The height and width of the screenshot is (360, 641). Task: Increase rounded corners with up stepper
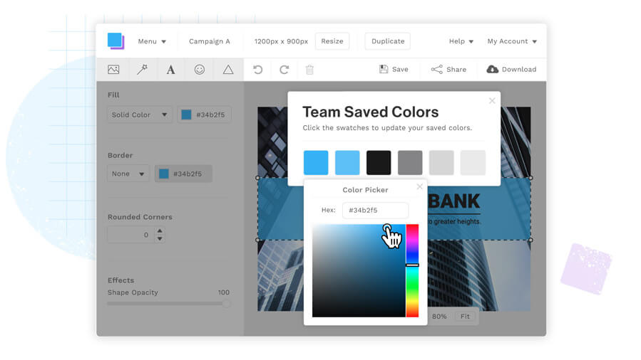coord(160,231)
